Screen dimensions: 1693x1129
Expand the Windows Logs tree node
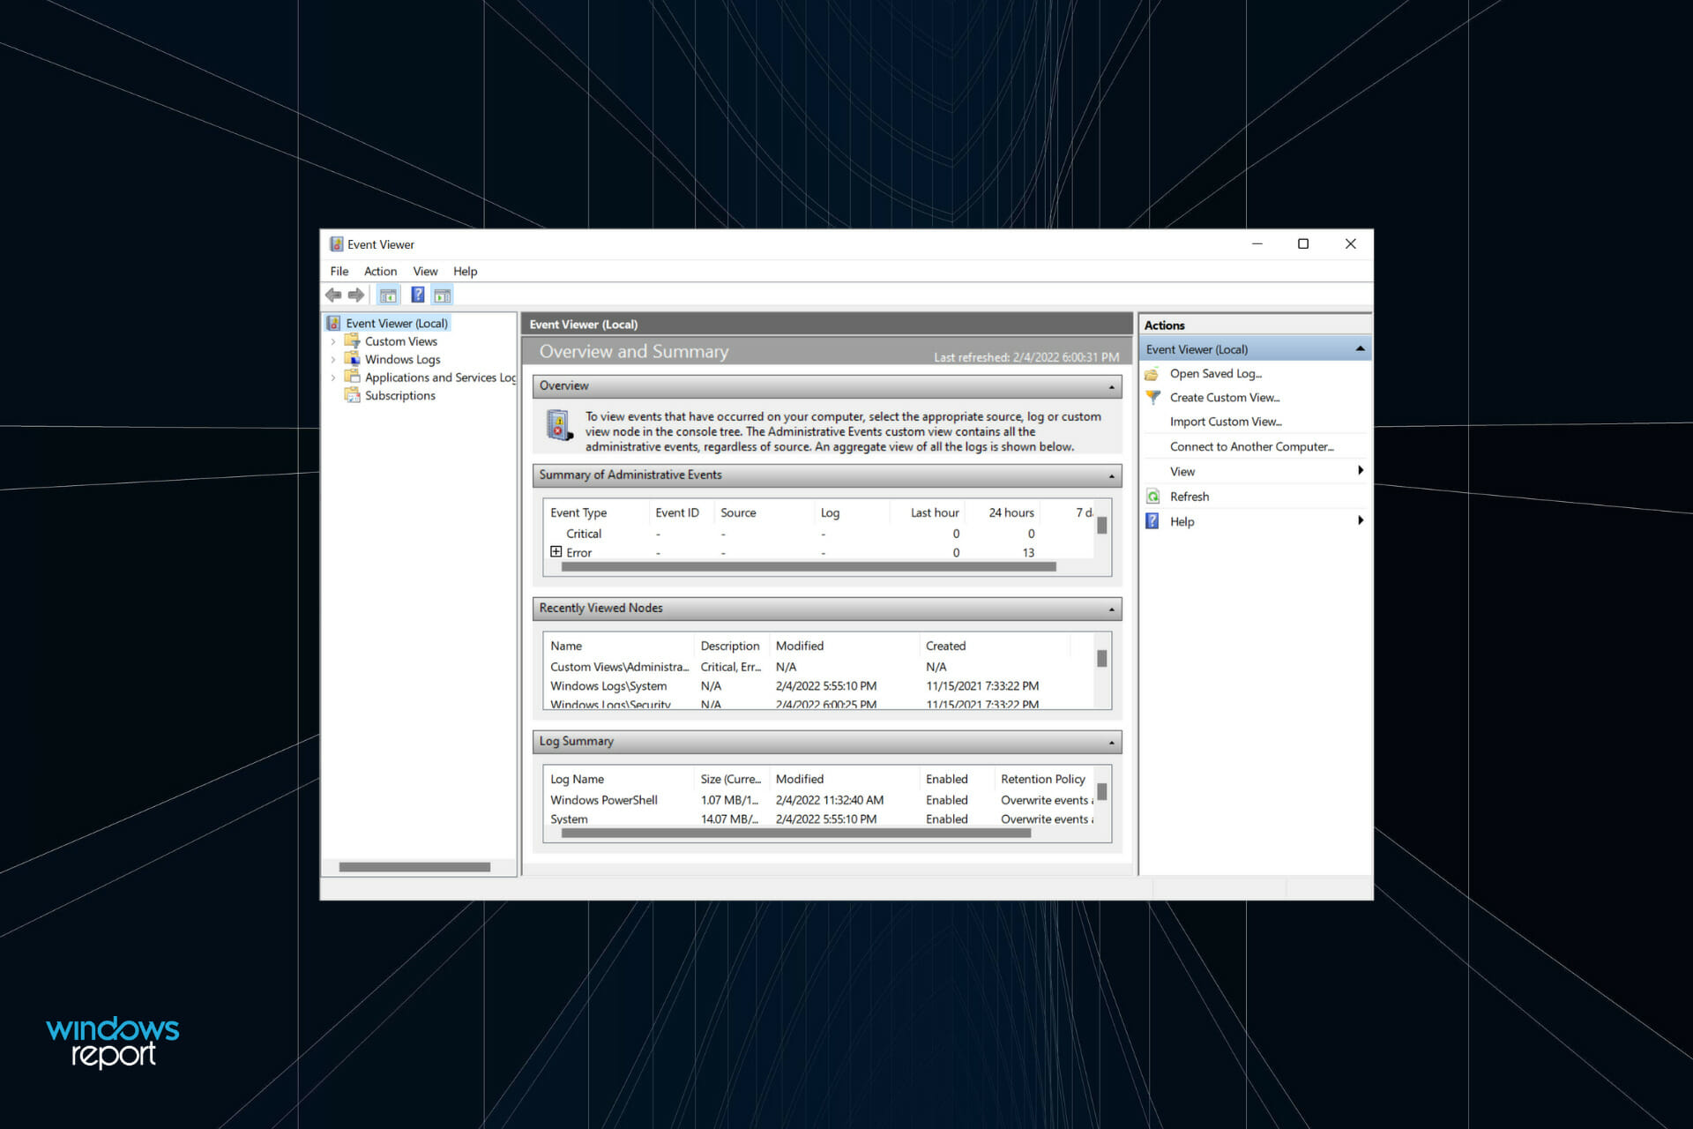point(333,360)
